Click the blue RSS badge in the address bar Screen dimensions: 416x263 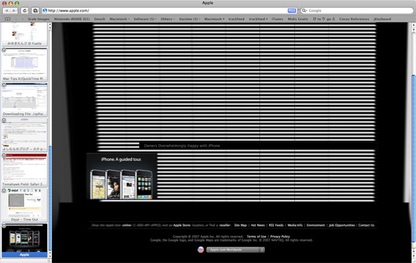pyautogui.click(x=292, y=10)
